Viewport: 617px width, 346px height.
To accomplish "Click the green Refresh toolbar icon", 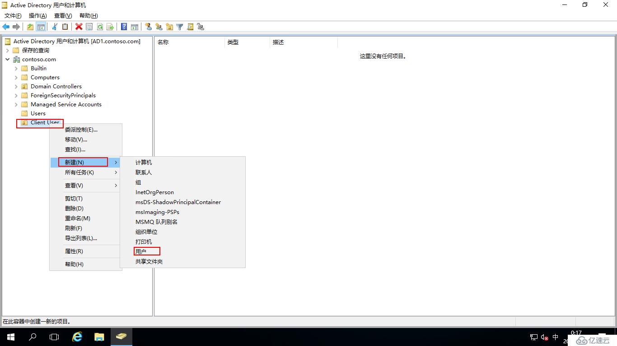I will (x=100, y=27).
